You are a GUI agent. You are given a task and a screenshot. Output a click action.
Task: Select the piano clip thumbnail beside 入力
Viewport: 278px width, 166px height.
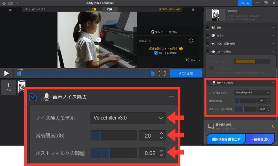tap(22, 87)
